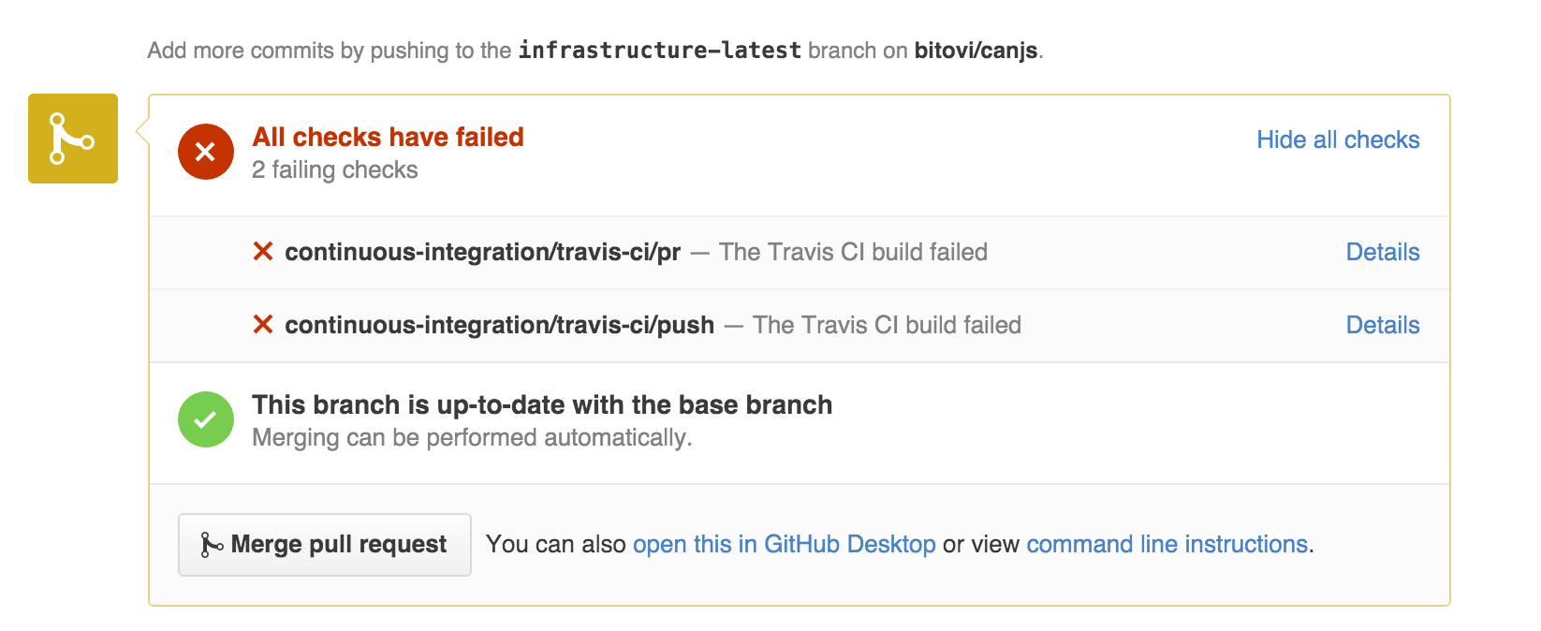
Task: Click the All checks have failed heading
Action: tap(388, 137)
